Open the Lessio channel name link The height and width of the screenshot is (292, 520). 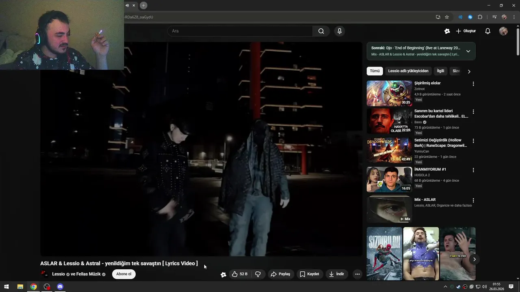[x=58, y=274]
